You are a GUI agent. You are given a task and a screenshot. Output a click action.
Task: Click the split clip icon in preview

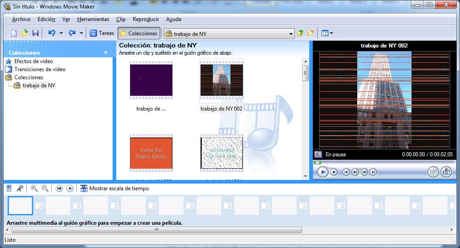(433, 172)
